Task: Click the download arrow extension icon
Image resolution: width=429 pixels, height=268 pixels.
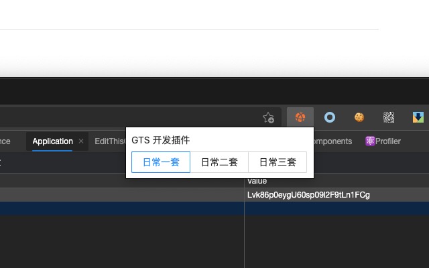Action: coord(418,117)
